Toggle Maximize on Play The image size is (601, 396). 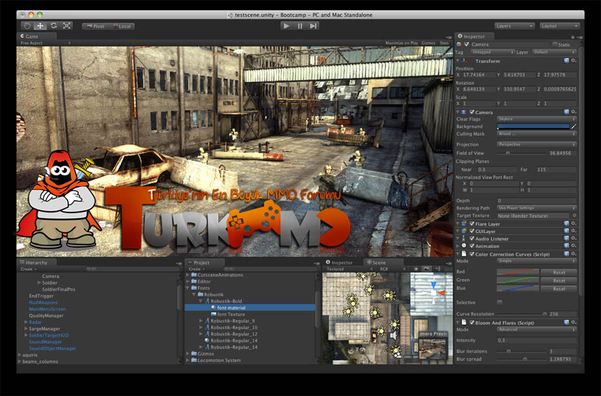(401, 43)
